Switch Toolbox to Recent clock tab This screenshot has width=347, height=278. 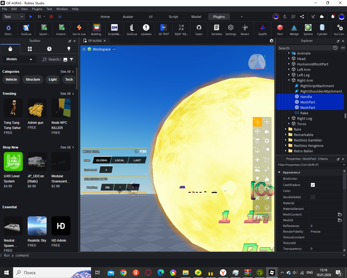[x=49, y=49]
